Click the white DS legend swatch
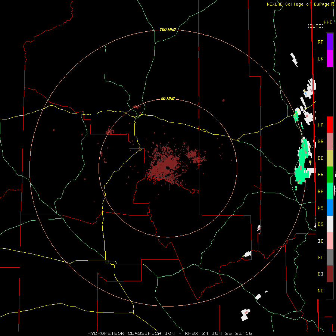The image size is (336, 336). coord(330,224)
